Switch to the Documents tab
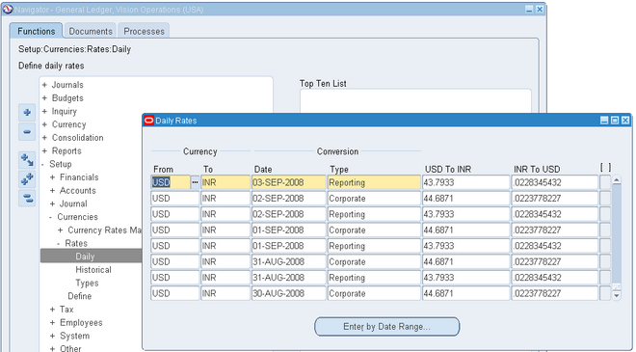 pos(91,31)
